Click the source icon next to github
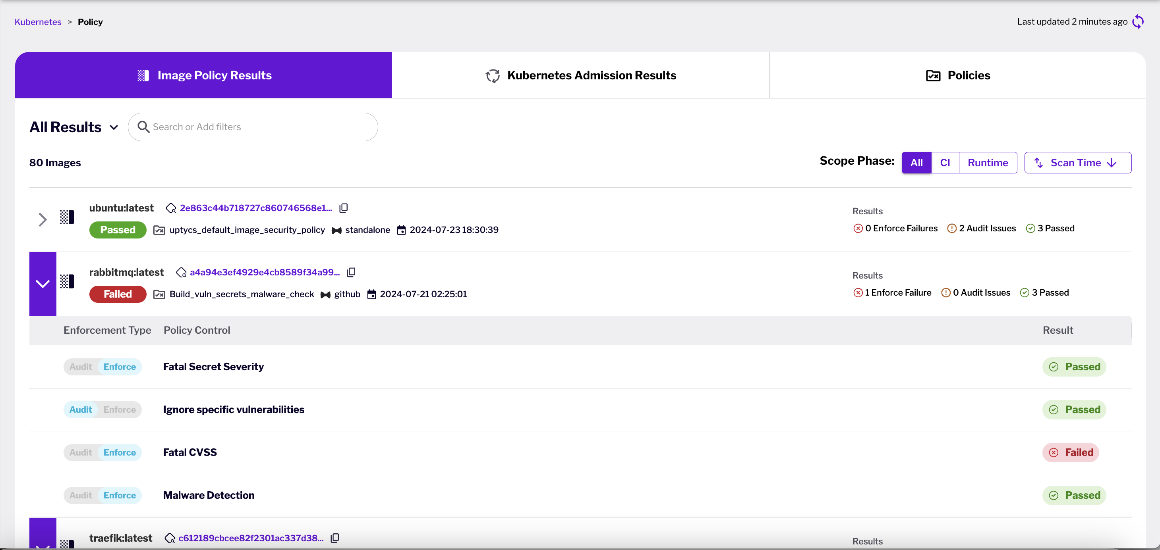The width and height of the screenshot is (1160, 550). [326, 294]
